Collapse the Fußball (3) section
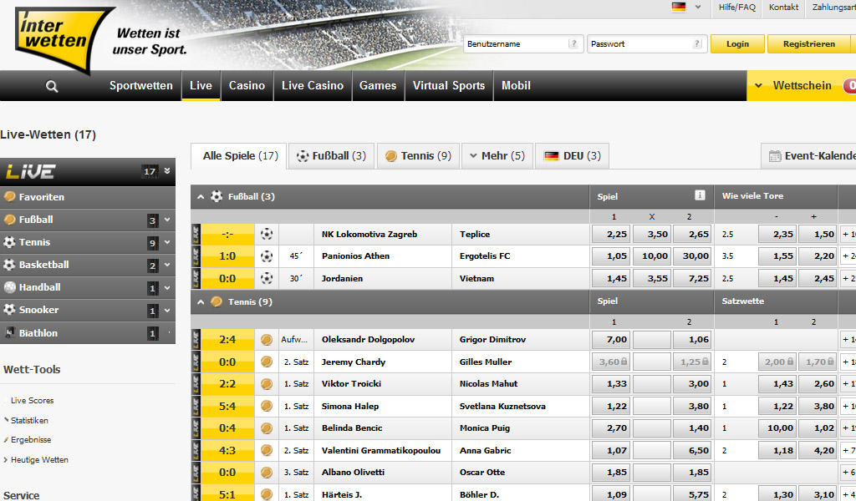Screen dimensions: 856x501 (201, 197)
